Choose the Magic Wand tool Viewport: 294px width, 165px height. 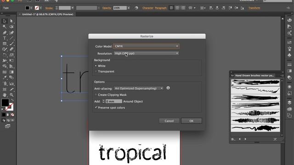point(5,27)
